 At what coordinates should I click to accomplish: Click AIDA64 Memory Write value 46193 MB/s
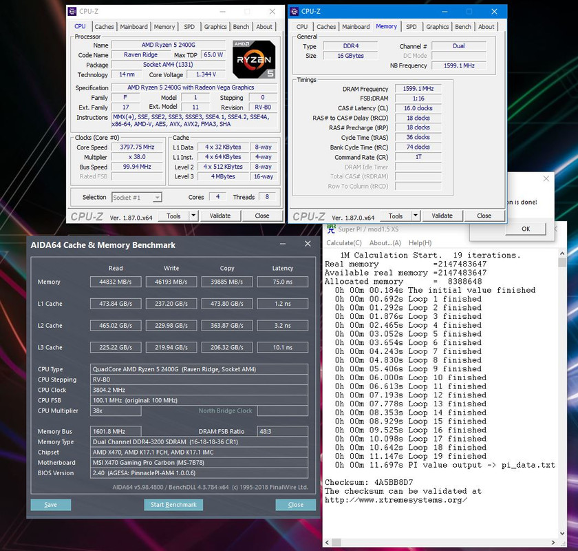pyautogui.click(x=171, y=282)
